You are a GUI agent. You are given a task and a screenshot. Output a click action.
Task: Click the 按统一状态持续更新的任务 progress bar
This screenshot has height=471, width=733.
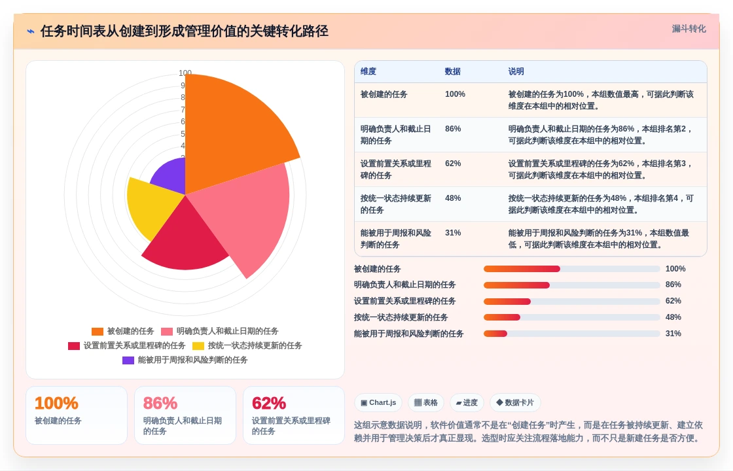[572, 317]
